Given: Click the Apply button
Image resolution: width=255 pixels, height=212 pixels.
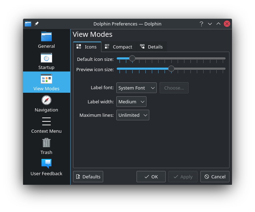Looking at the screenshot, I should point(183,177).
